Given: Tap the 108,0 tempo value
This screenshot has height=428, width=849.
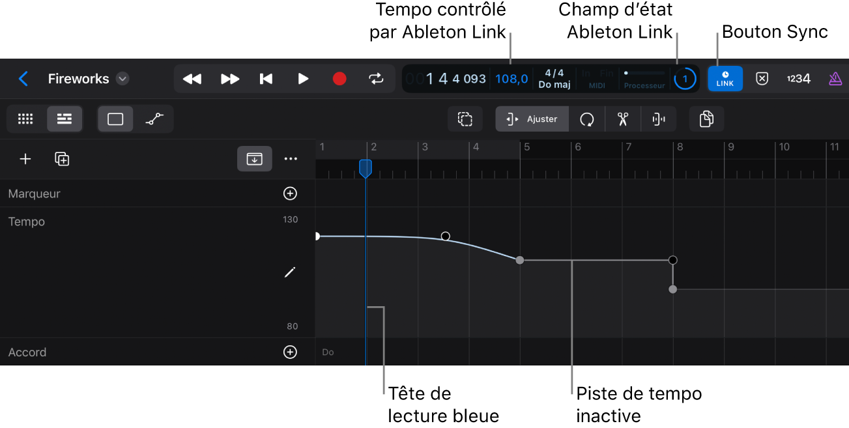Looking at the screenshot, I should (511, 78).
